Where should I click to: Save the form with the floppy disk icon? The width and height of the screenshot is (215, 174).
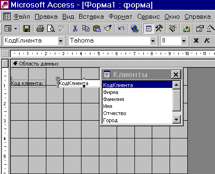tap(27, 29)
